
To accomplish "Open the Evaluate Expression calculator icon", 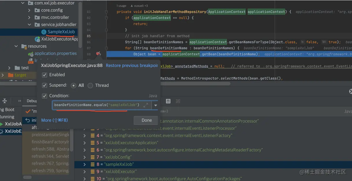I will [x=168, y=101].
